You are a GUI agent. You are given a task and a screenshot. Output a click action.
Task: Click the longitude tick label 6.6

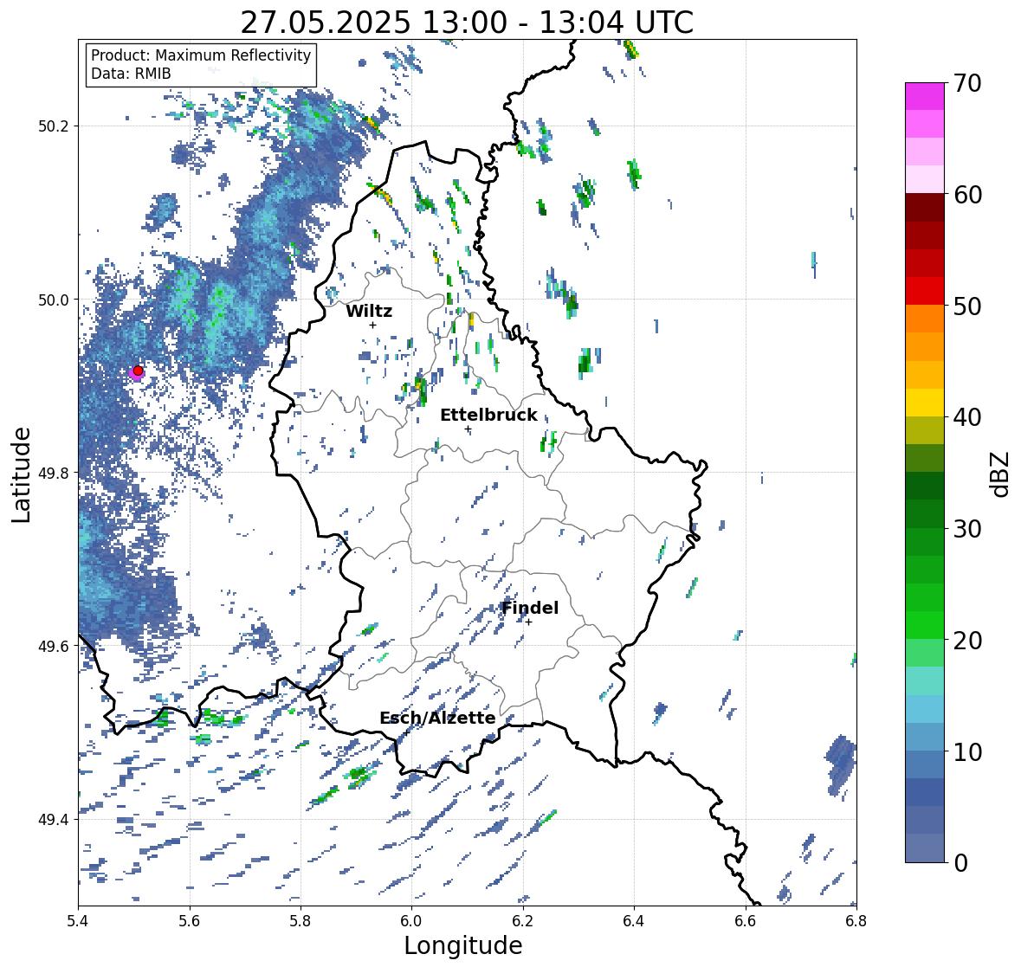pos(746,921)
